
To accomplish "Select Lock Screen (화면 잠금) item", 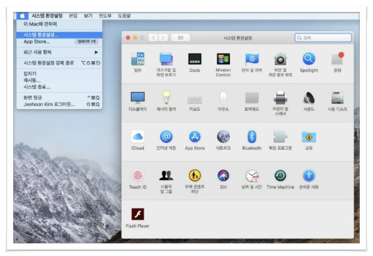I will [x=59, y=98].
